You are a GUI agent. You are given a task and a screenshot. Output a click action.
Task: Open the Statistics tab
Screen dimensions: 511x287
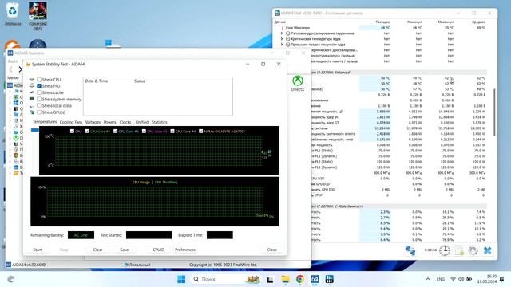[x=160, y=122]
